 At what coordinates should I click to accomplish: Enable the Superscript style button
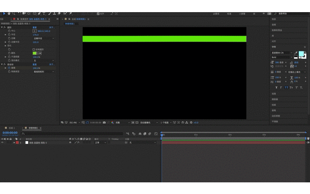[296, 87]
